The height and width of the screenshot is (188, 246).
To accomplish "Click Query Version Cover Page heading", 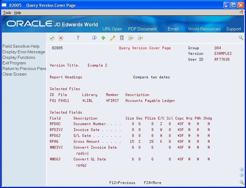I will click(145, 48).
